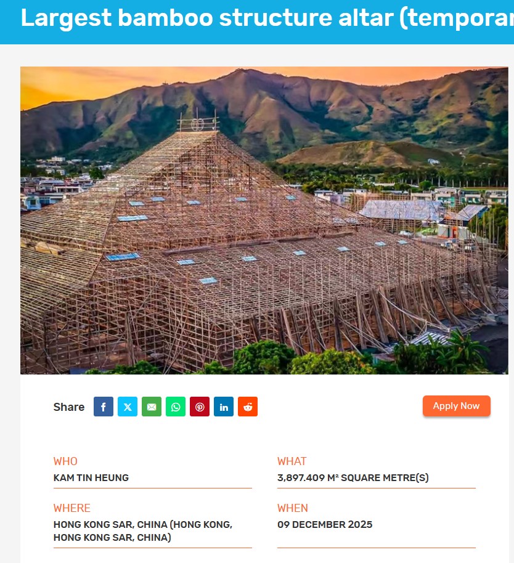Click the 3,897.409 M² SQUARE METRE(S) value
Screen dimensions: 514x563
click(x=353, y=478)
